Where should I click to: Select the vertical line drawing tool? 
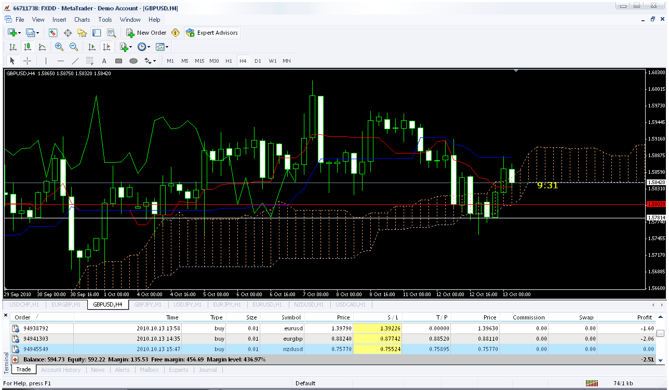click(46, 61)
